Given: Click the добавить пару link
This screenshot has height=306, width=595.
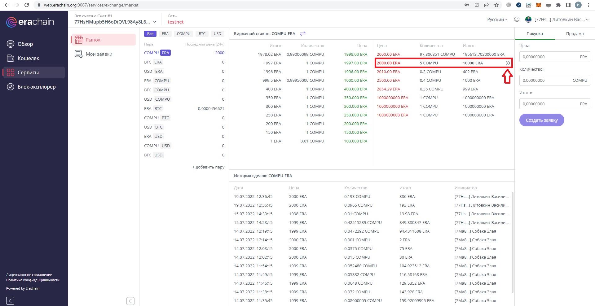Looking at the screenshot, I should coord(208,167).
